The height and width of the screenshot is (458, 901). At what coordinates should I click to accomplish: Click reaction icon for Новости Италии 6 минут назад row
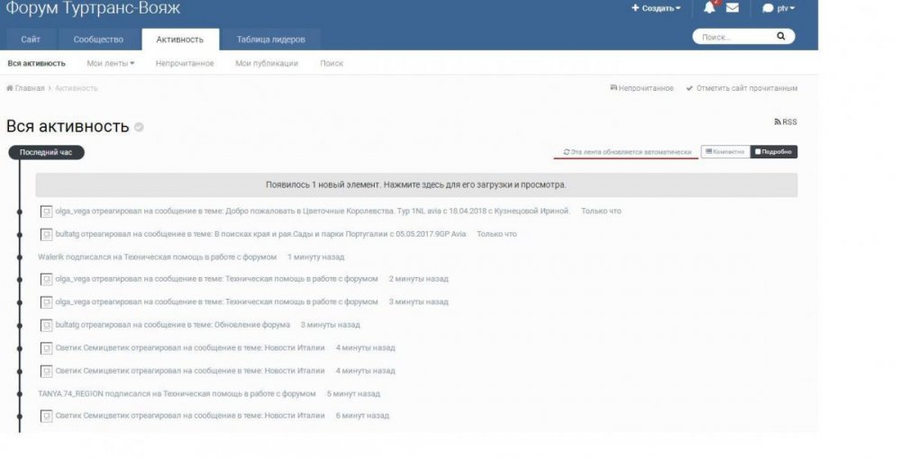pos(47,416)
